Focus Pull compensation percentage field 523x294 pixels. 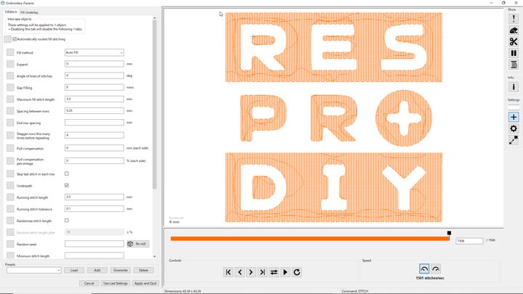[x=94, y=160]
